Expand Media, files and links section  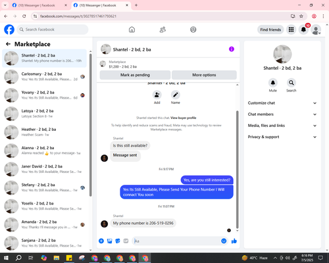282,126
